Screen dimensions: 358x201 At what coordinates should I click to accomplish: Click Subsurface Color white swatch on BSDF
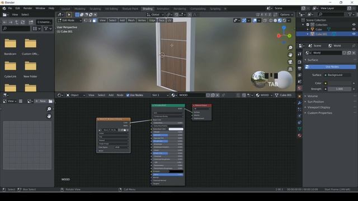(x=176, y=129)
